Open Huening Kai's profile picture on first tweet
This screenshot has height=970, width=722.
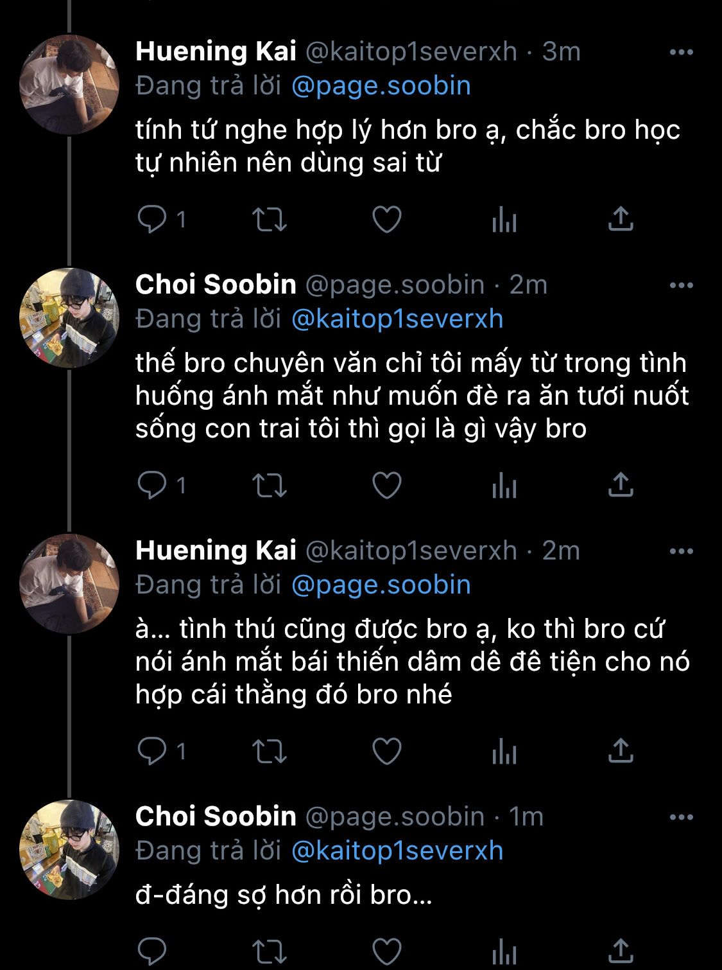coord(69,85)
